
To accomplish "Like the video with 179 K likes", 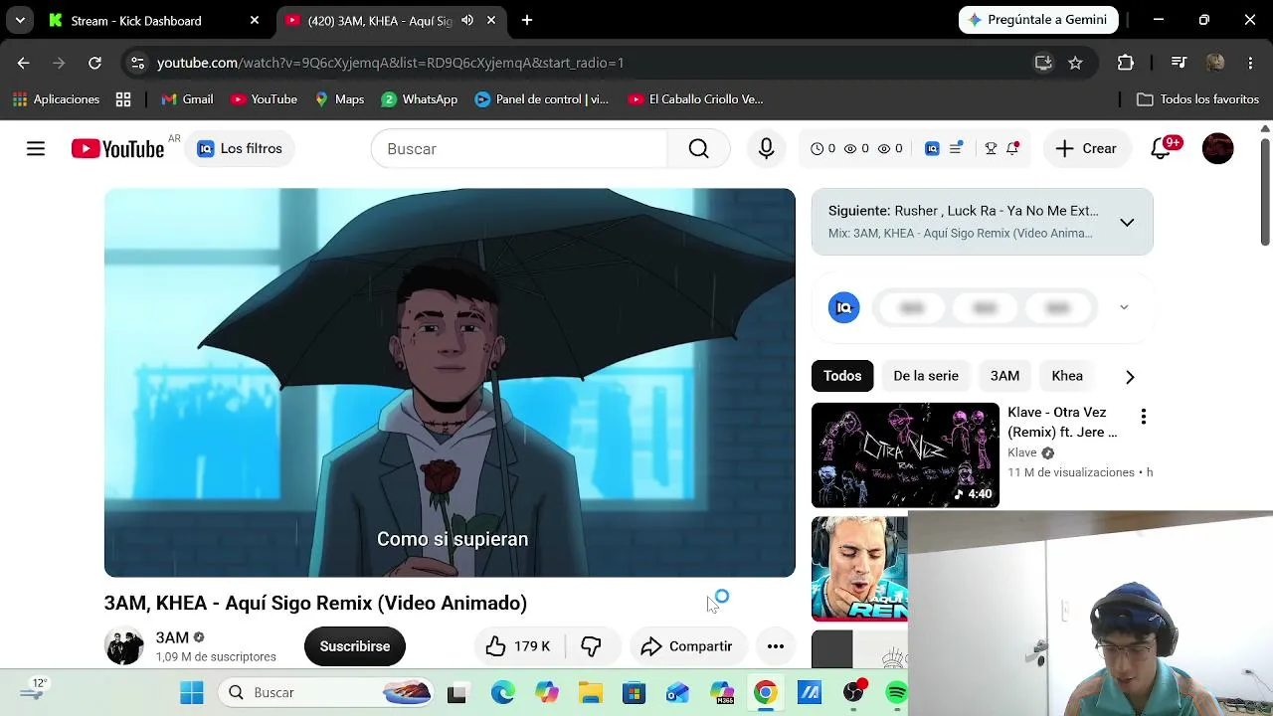I will 518,646.
